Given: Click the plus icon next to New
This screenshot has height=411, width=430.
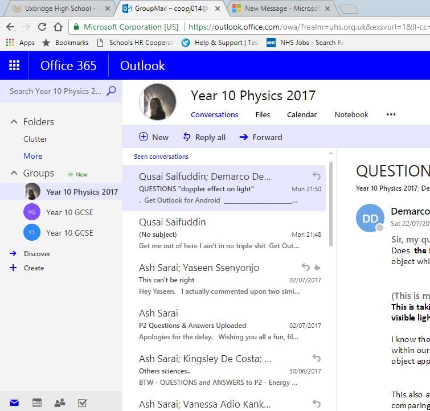Looking at the screenshot, I should pyautogui.click(x=144, y=137).
